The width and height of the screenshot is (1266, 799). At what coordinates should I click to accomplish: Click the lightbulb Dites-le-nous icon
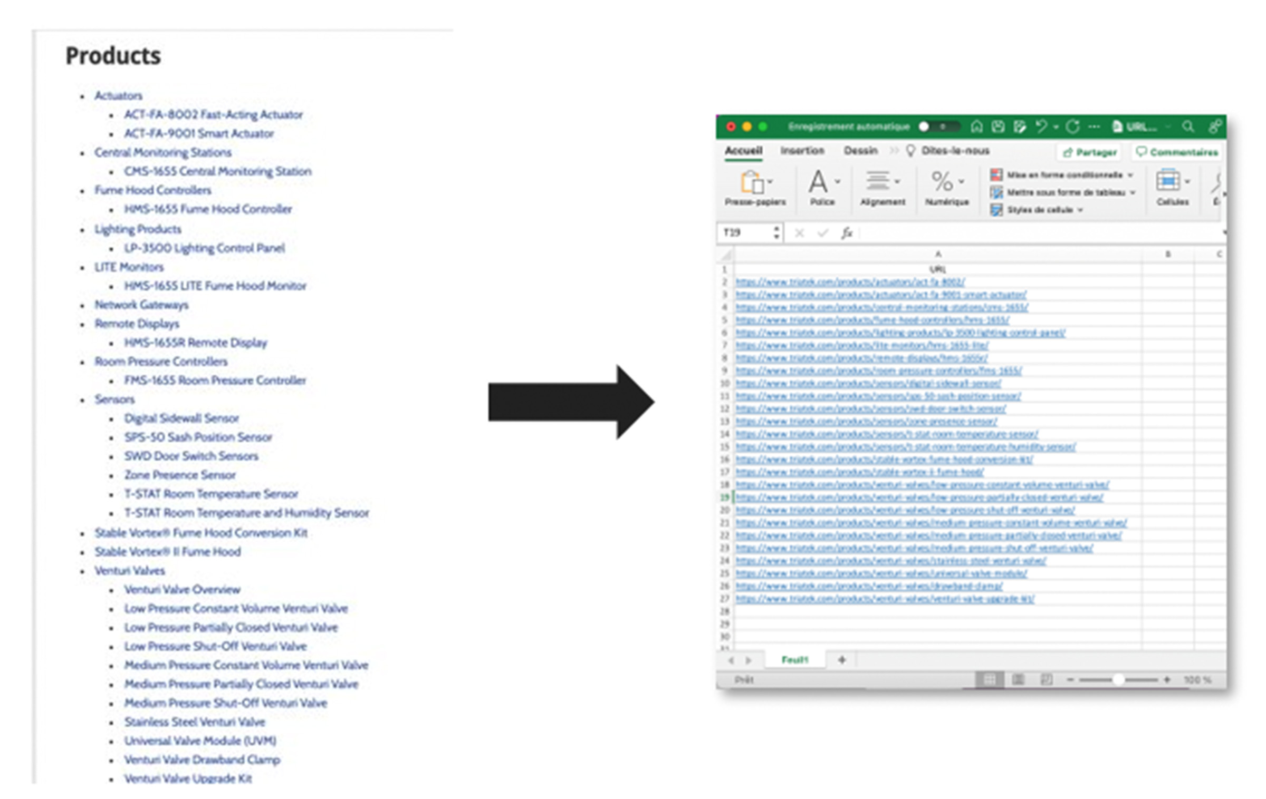[x=910, y=151]
